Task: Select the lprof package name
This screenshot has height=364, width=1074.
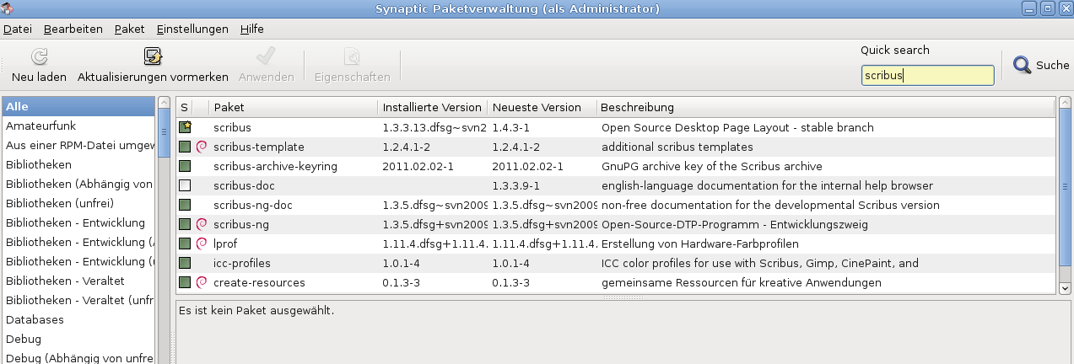Action: click(x=227, y=244)
